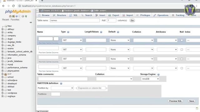Open the MySQL documentation page icon
Viewport: 200px width, 112px height.
20,16
